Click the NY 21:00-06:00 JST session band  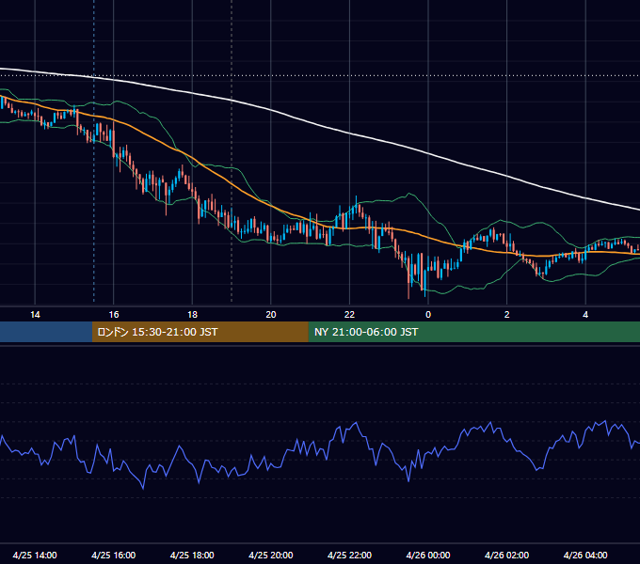click(x=473, y=332)
